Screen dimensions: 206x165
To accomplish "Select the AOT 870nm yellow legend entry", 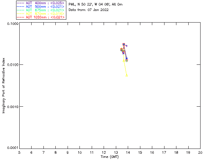I will tap(41, 14).
